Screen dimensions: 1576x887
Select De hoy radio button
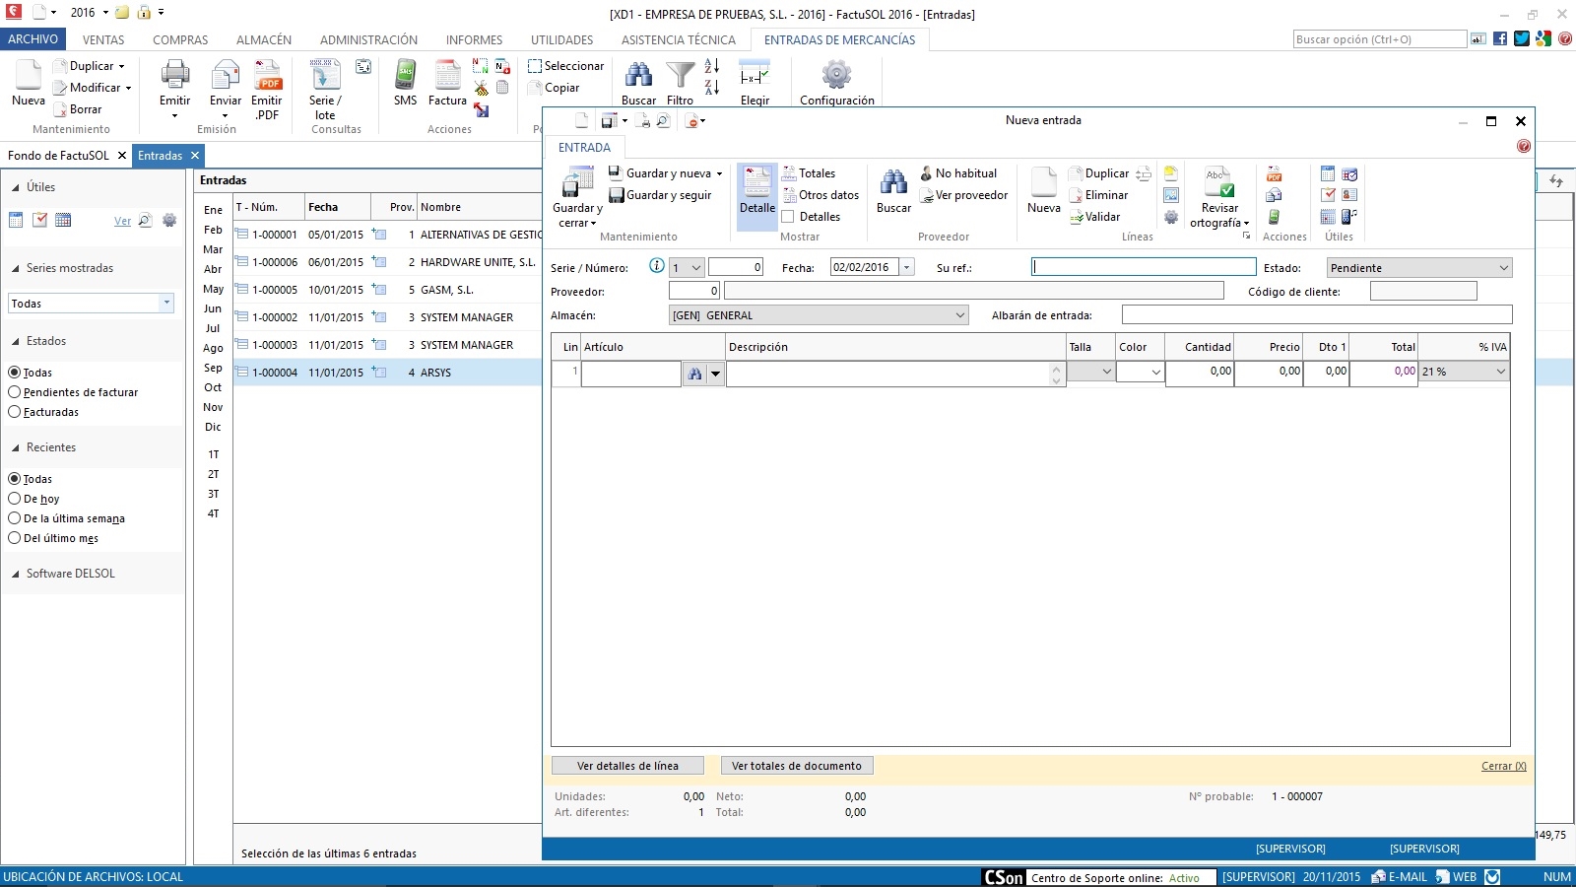[15, 499]
